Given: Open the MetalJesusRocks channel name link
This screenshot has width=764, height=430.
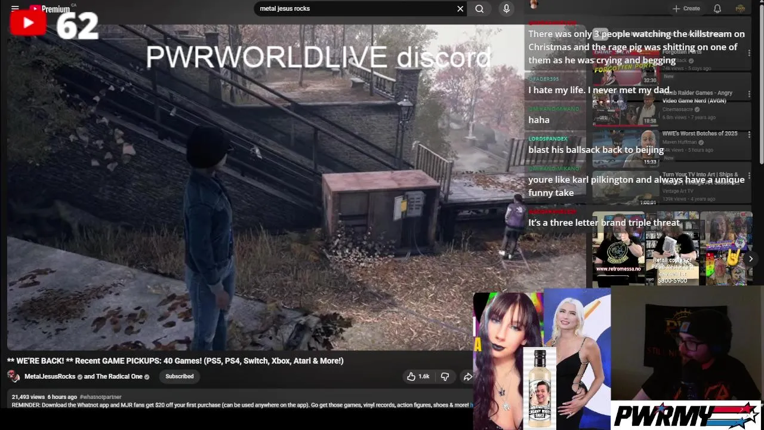Looking at the screenshot, I should tap(50, 376).
